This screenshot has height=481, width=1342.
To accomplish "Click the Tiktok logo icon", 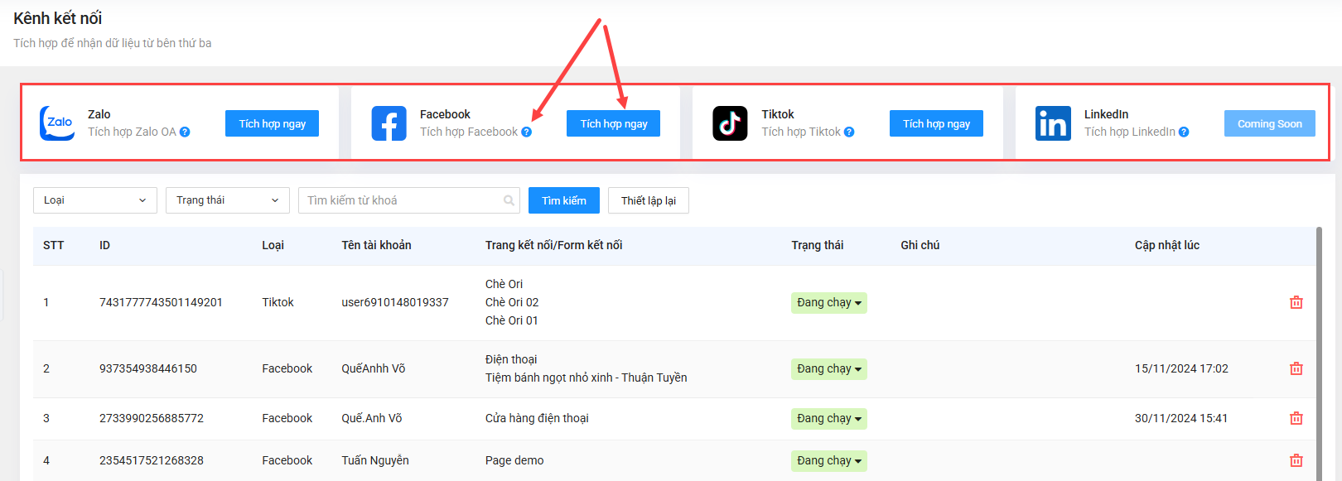I will 730,123.
